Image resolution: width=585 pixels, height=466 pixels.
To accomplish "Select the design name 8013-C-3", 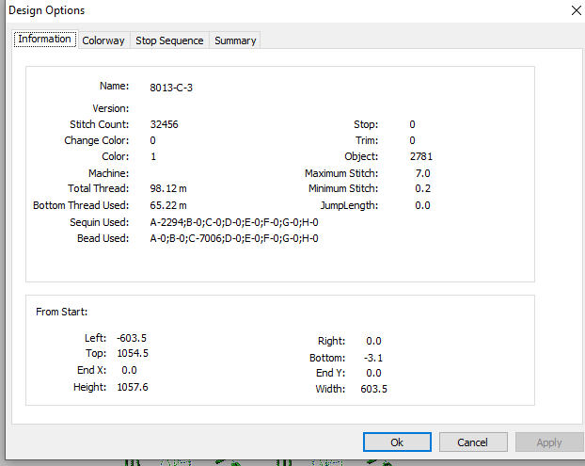I will (171, 88).
